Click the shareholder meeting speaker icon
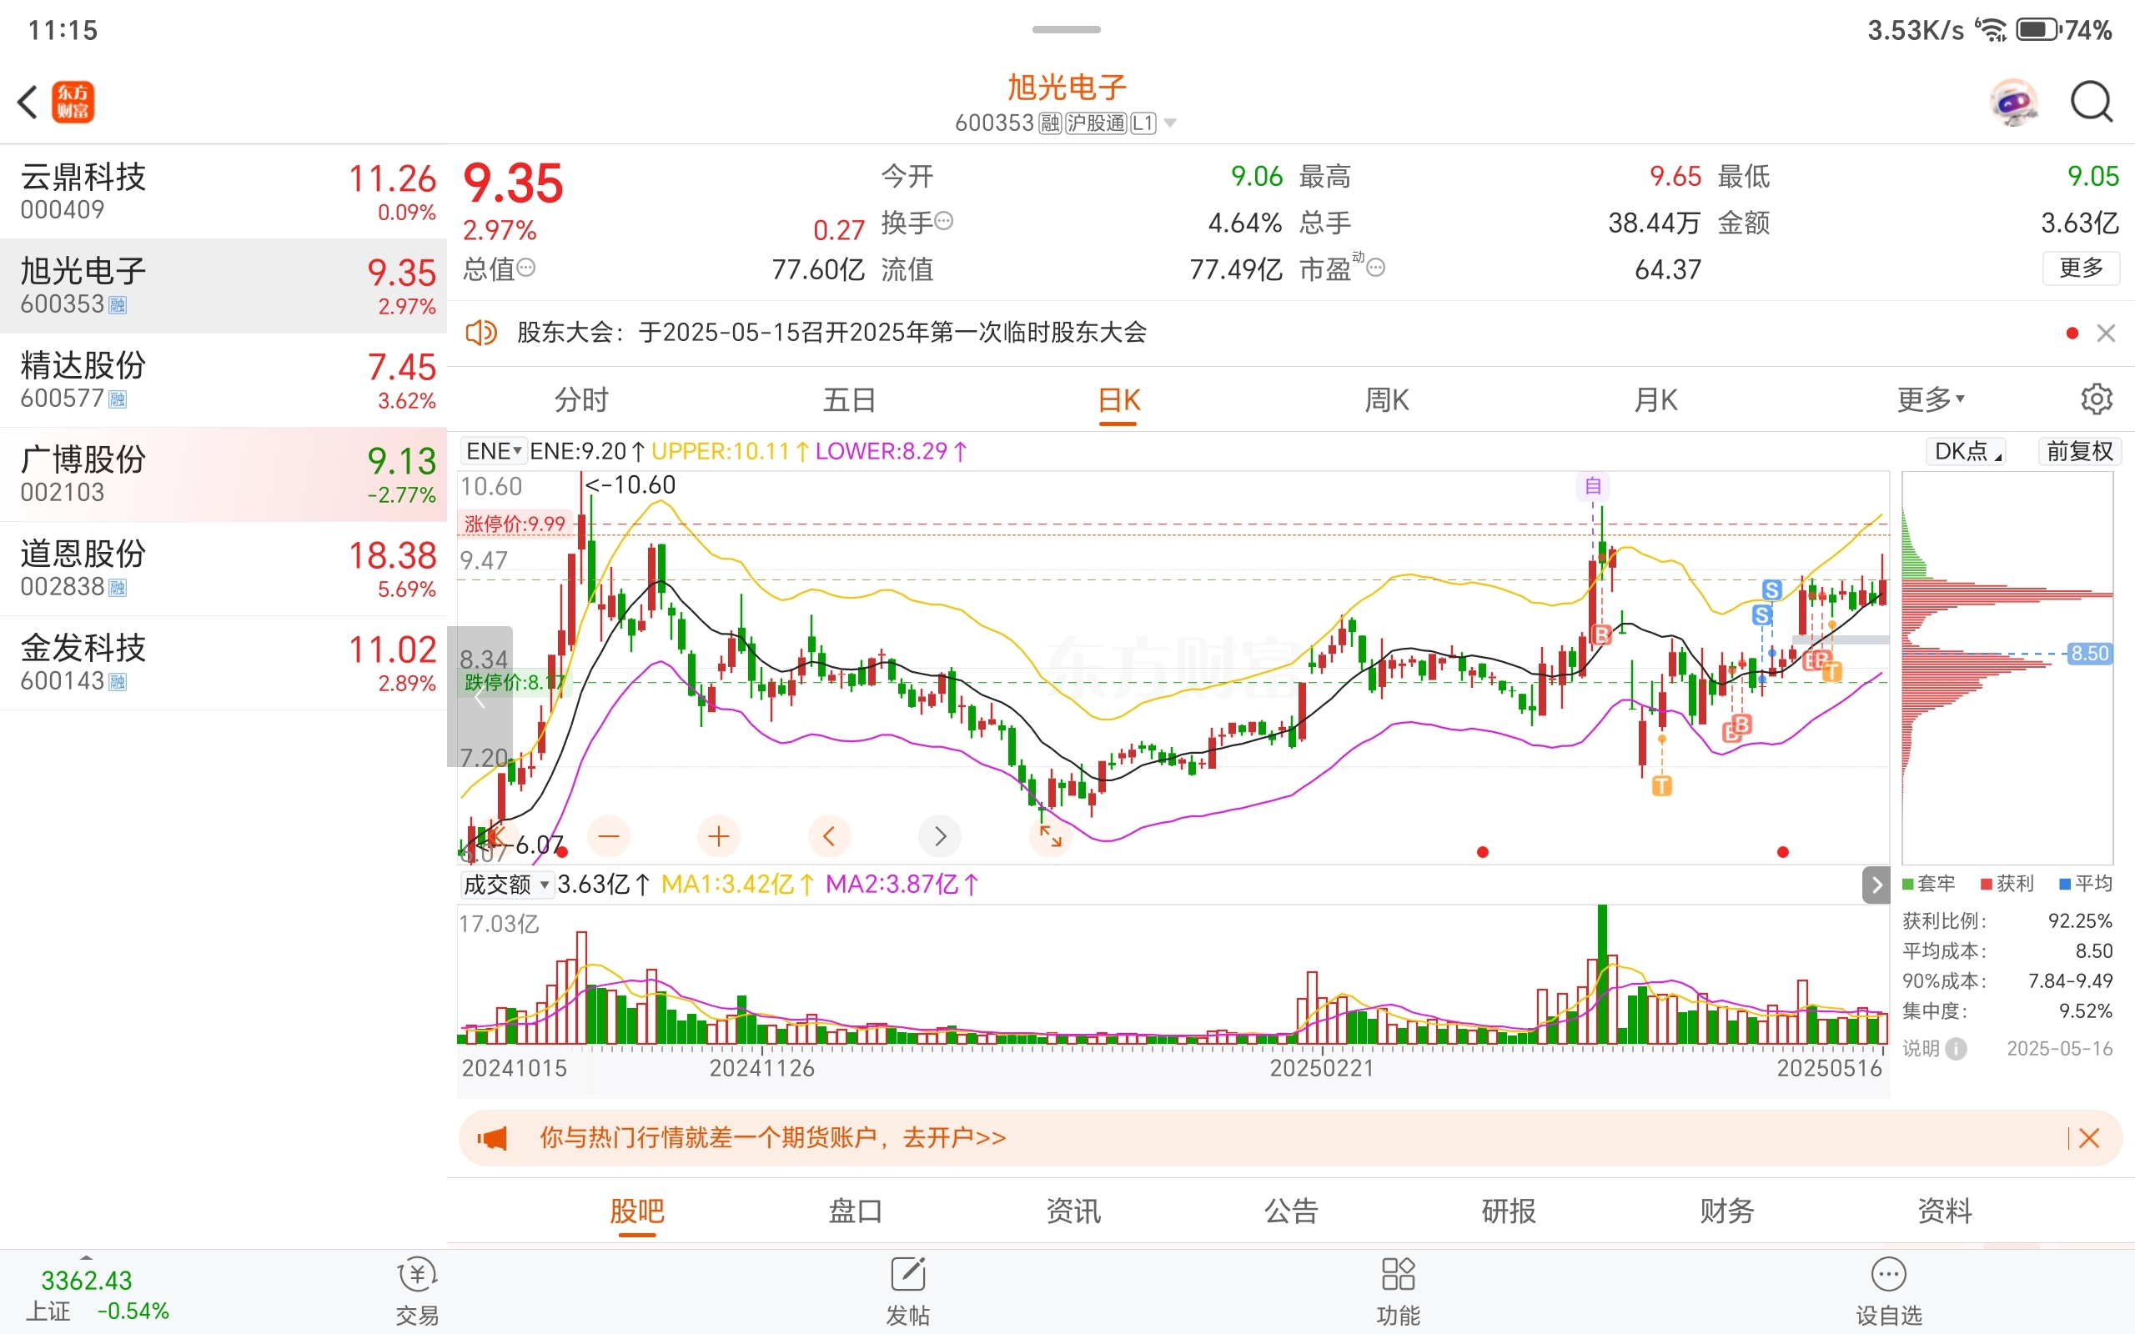This screenshot has width=2135, height=1334. (482, 333)
